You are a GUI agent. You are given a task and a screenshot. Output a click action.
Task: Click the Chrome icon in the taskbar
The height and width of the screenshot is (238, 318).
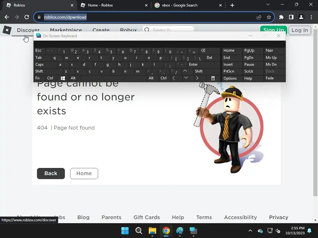click(x=166, y=231)
